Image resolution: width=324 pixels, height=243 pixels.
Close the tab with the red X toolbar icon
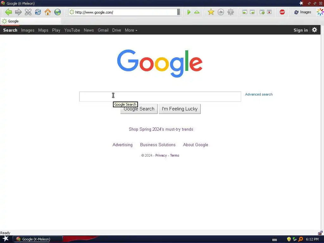point(269,12)
